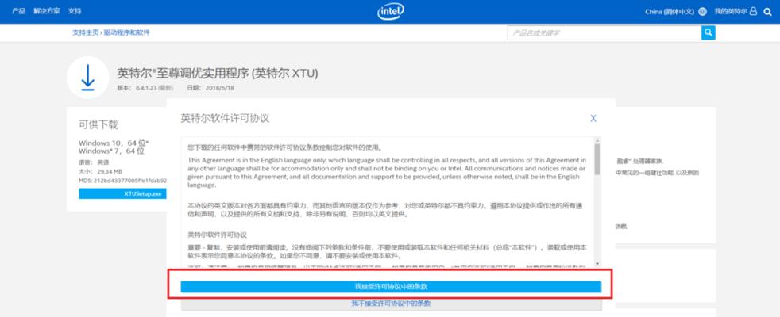Viewport: 780px width, 317px height.
Task: Open the 解决方案 menu
Action: pyautogui.click(x=47, y=11)
